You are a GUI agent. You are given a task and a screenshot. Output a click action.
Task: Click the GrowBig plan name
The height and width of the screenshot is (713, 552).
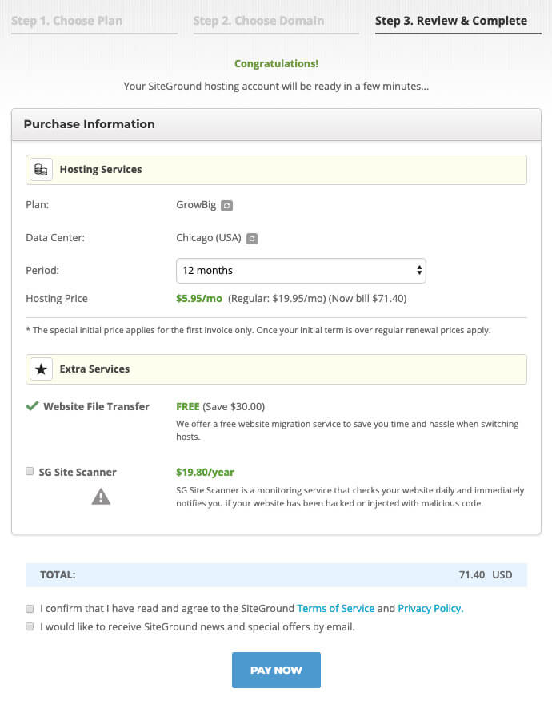[196, 205]
